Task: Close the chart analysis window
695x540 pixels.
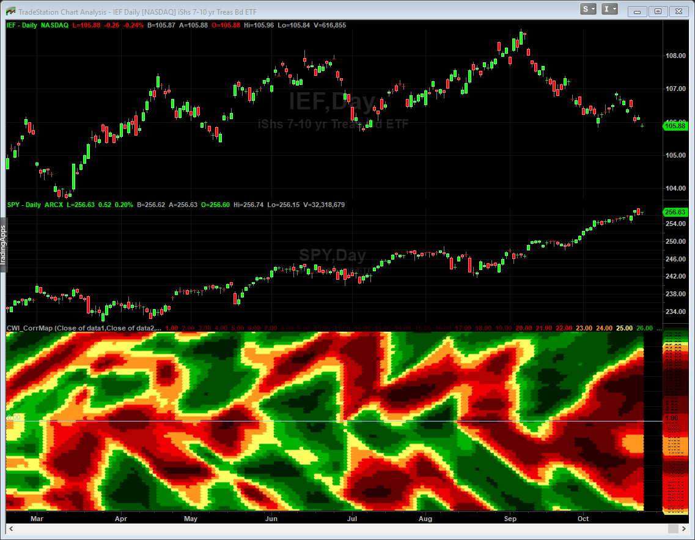Action: [x=677, y=11]
